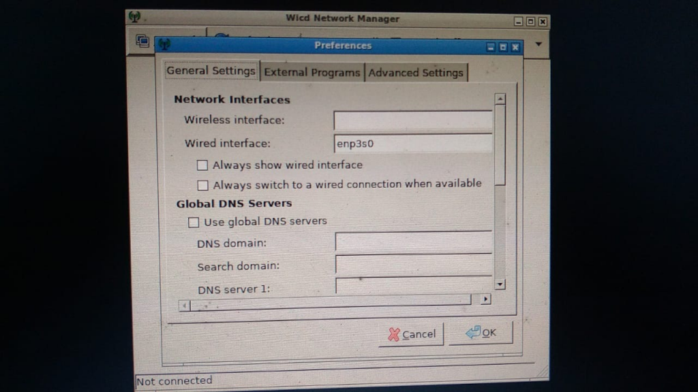Click the DNS server 1 label

click(234, 290)
